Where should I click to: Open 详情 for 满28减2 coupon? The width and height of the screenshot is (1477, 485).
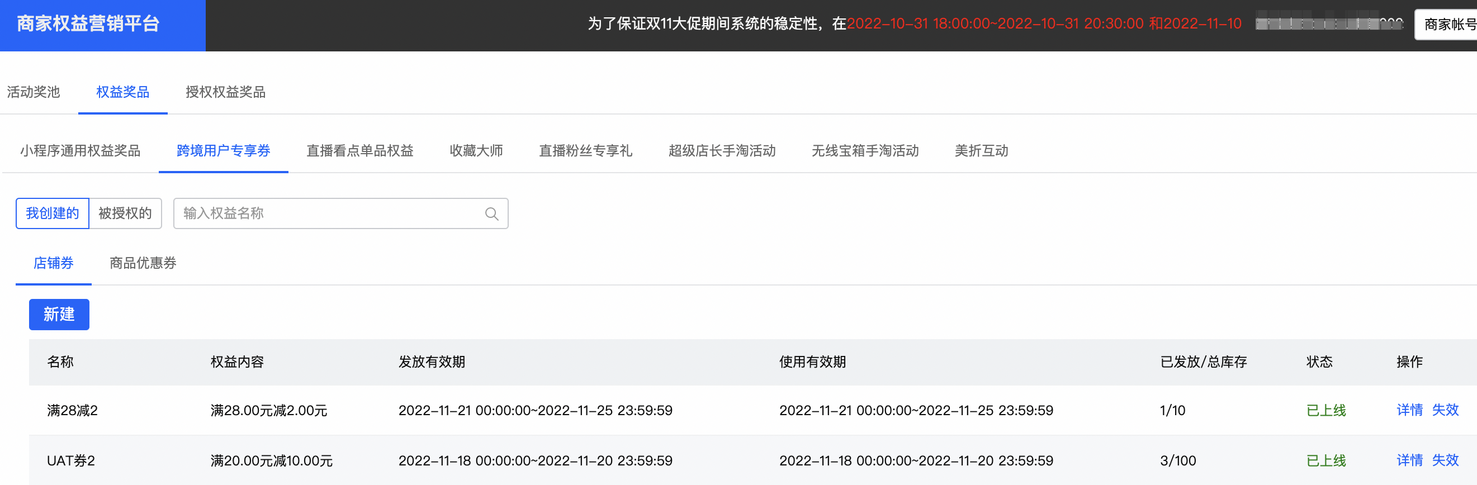1409,410
